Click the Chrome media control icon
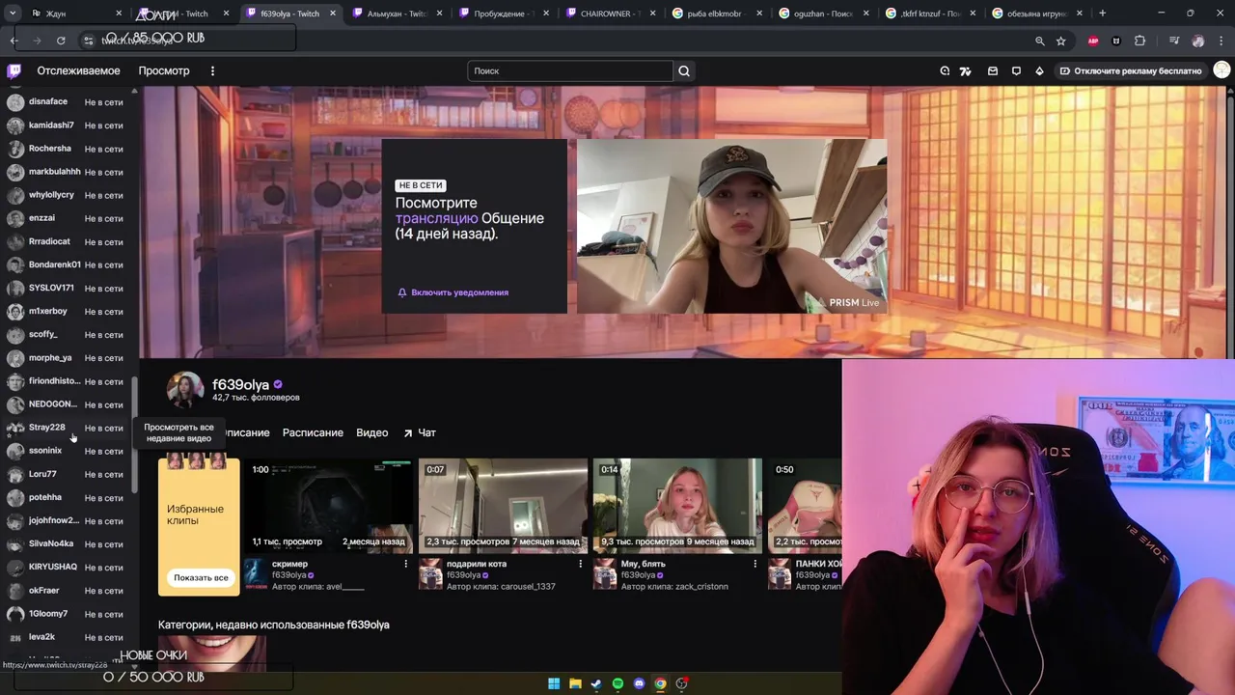This screenshot has height=695, width=1235. [x=1174, y=41]
